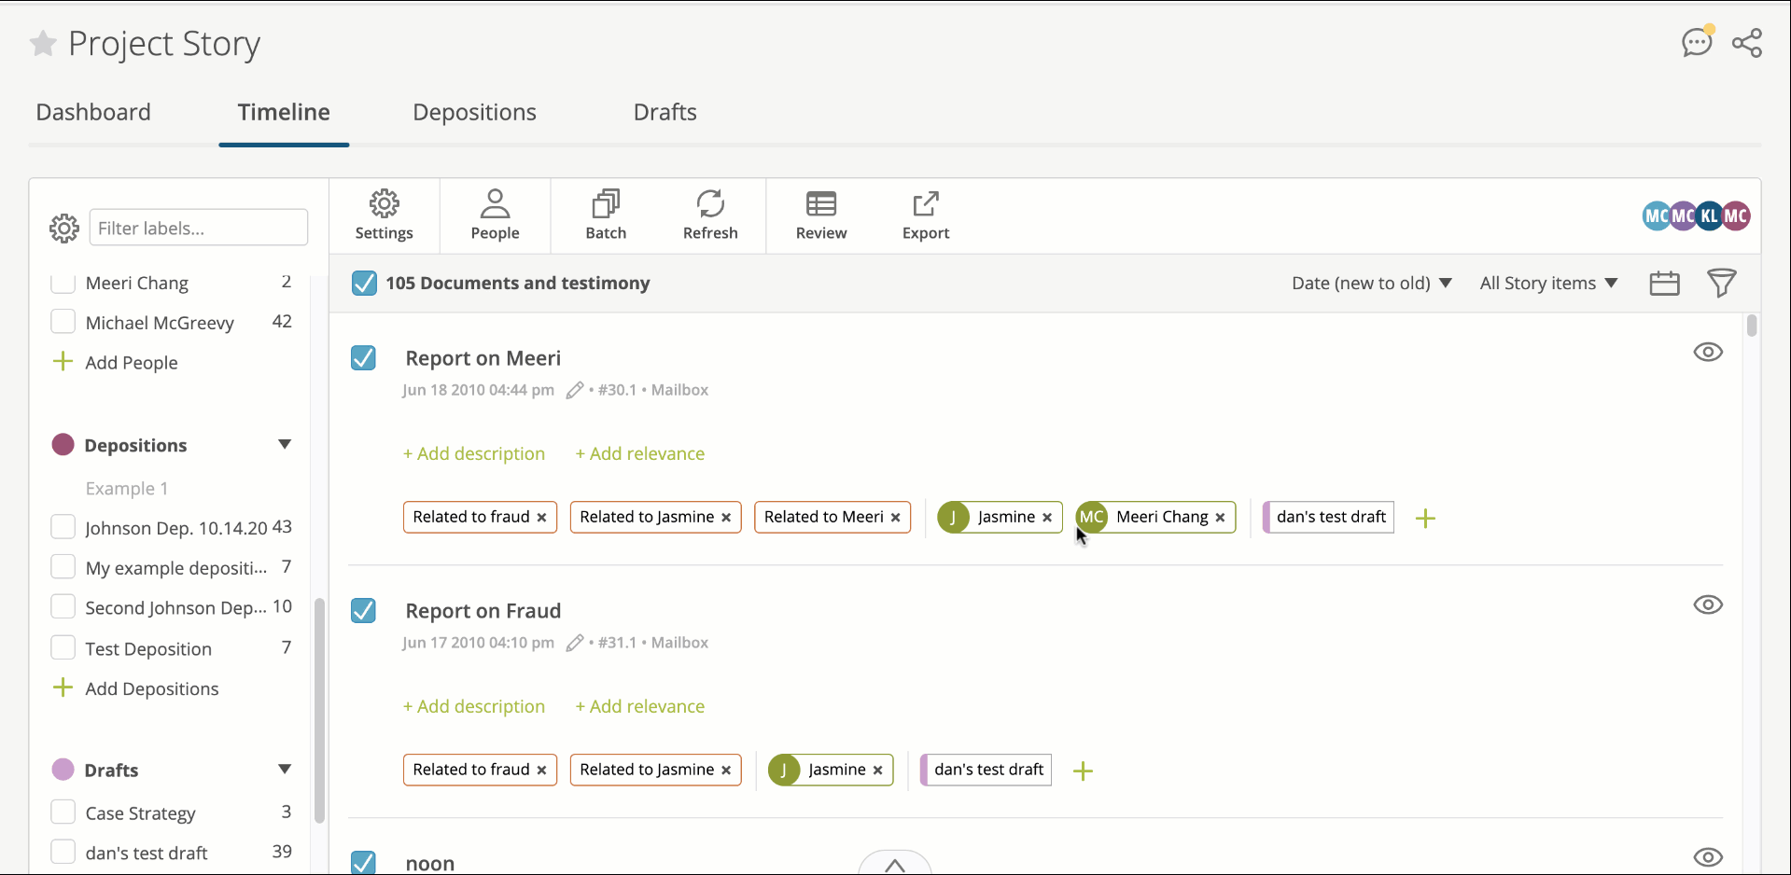
Task: Toggle visibility eye for Report on Fraud
Action: point(1708,605)
